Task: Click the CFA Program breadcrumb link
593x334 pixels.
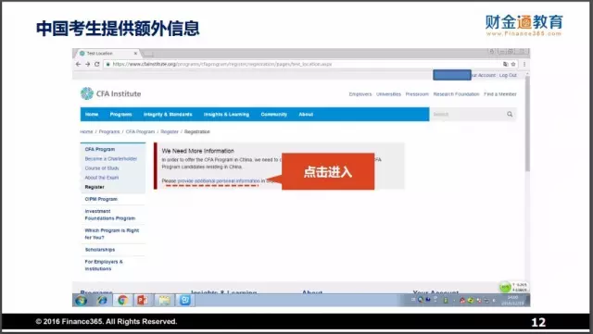Action: click(140, 131)
